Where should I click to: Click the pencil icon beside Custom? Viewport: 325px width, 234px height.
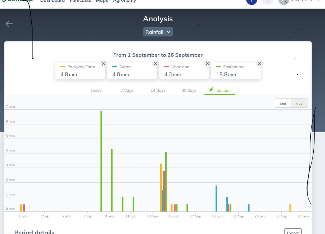point(212,90)
